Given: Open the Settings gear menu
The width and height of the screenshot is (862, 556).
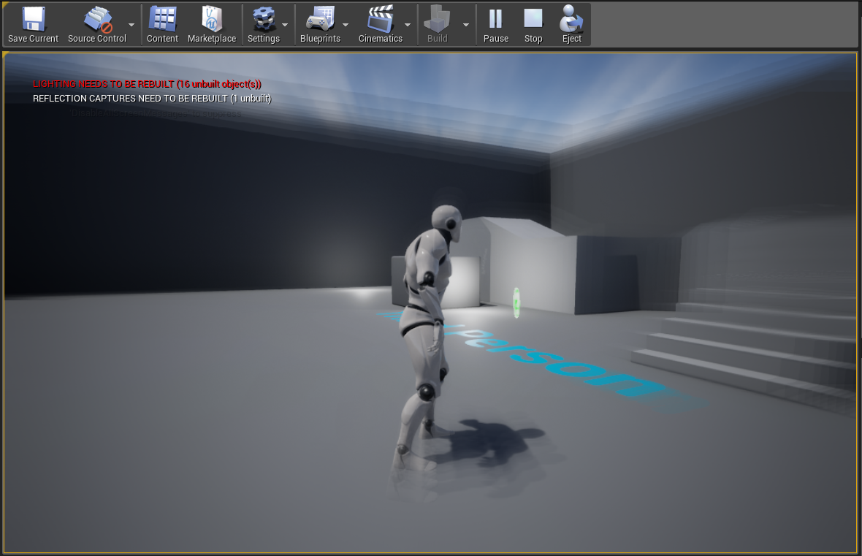Looking at the screenshot, I should click(x=264, y=25).
